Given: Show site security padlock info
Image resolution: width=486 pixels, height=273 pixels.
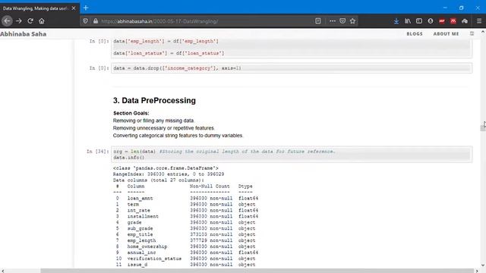Looking at the screenshot, I should coord(96,21).
